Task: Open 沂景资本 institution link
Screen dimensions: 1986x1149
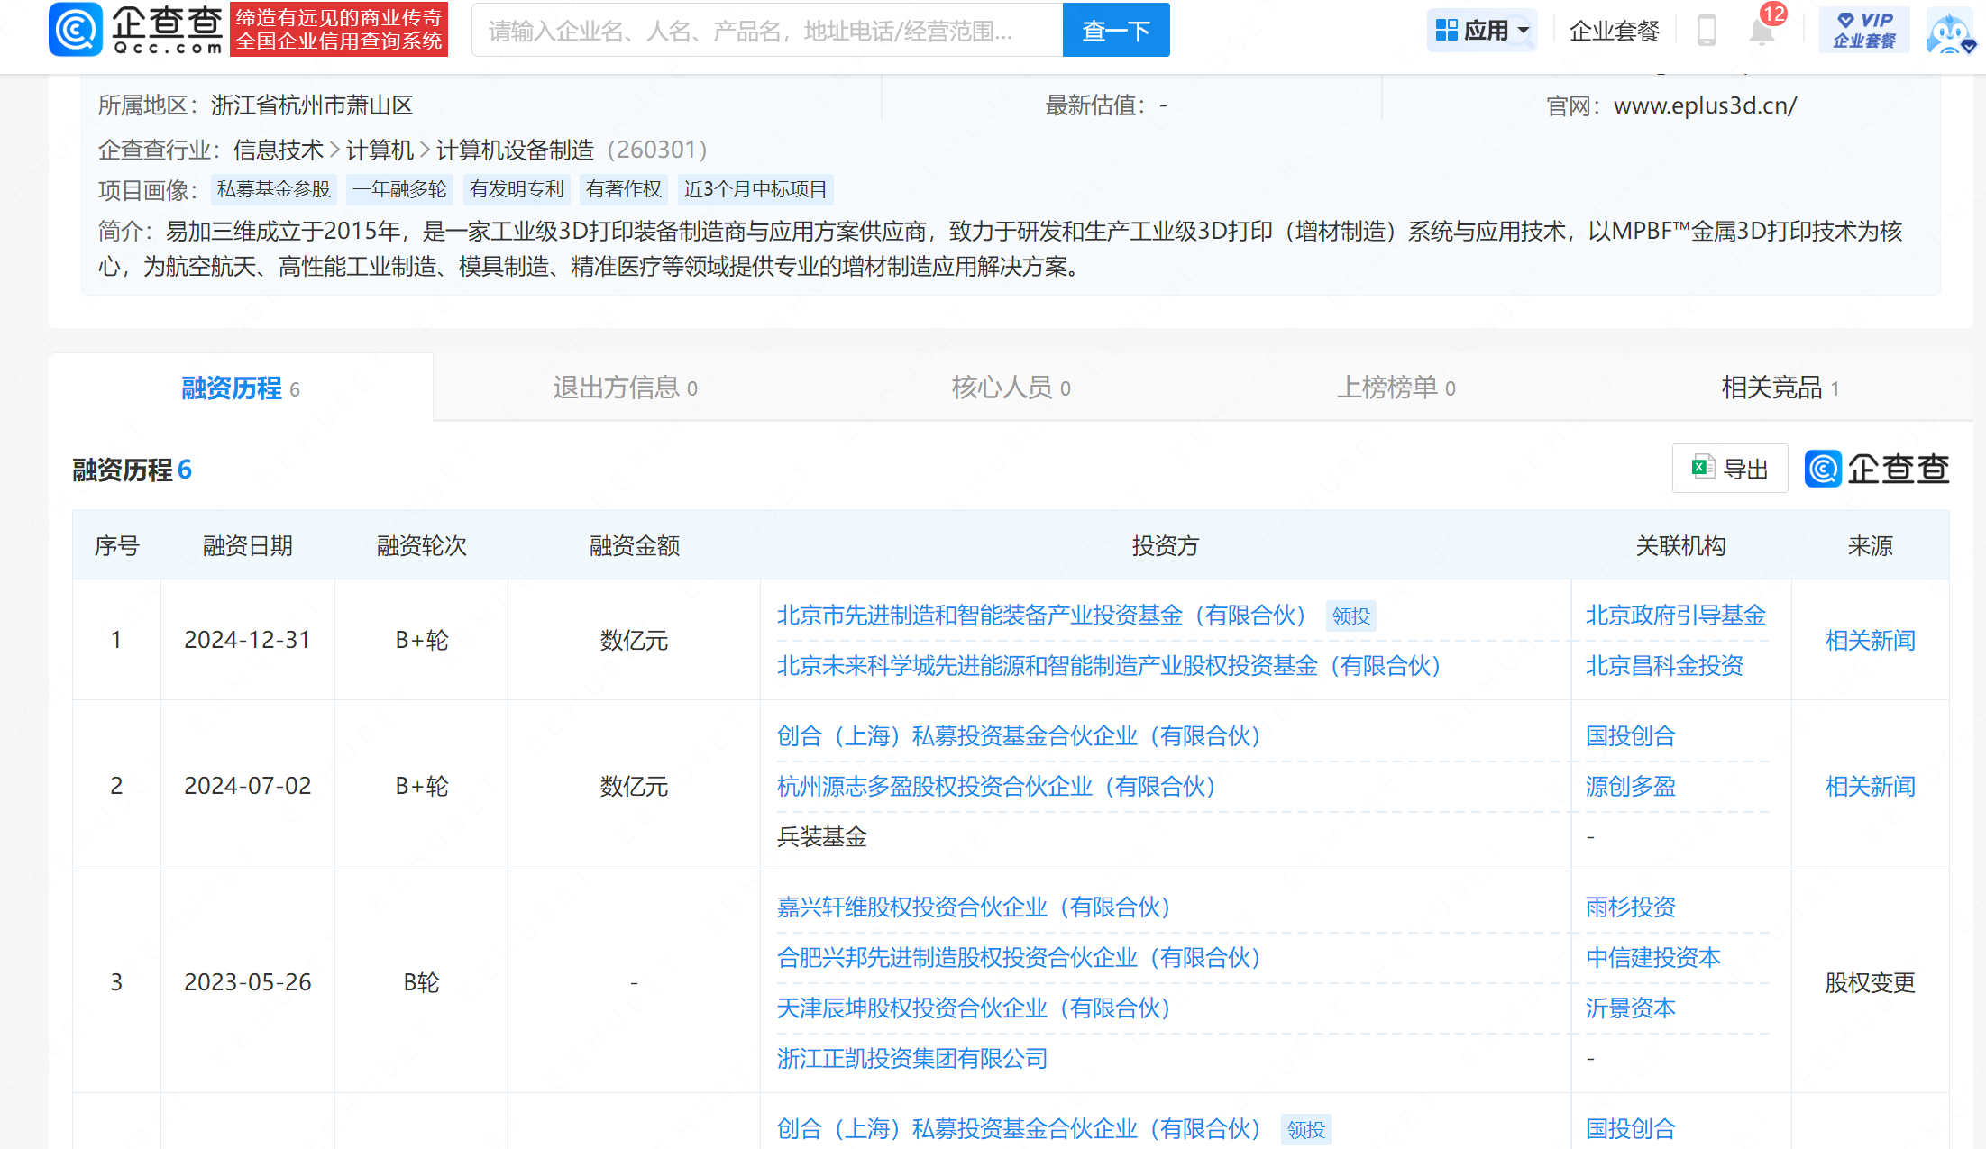Action: 1630,1008
